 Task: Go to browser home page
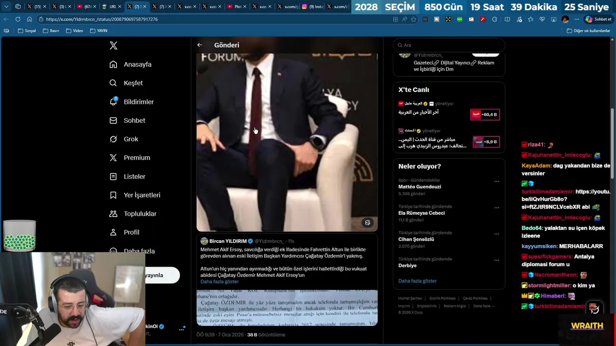29,19
